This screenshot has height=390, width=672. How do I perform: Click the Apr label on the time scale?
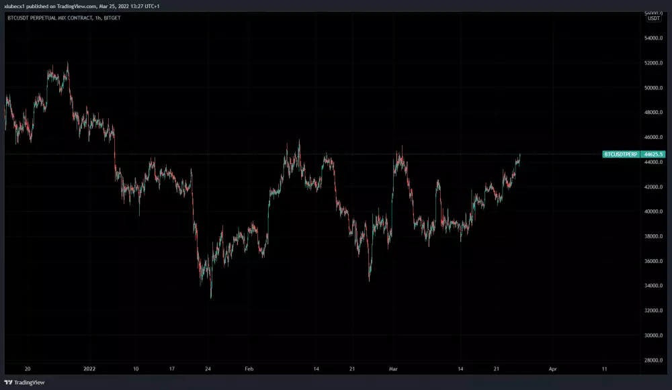(552, 369)
